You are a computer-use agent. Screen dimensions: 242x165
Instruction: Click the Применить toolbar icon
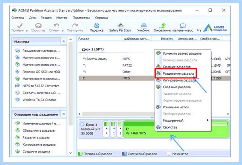(x=20, y=27)
